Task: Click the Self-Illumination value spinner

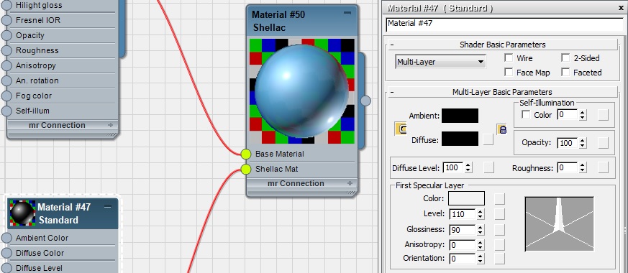Action: point(583,115)
